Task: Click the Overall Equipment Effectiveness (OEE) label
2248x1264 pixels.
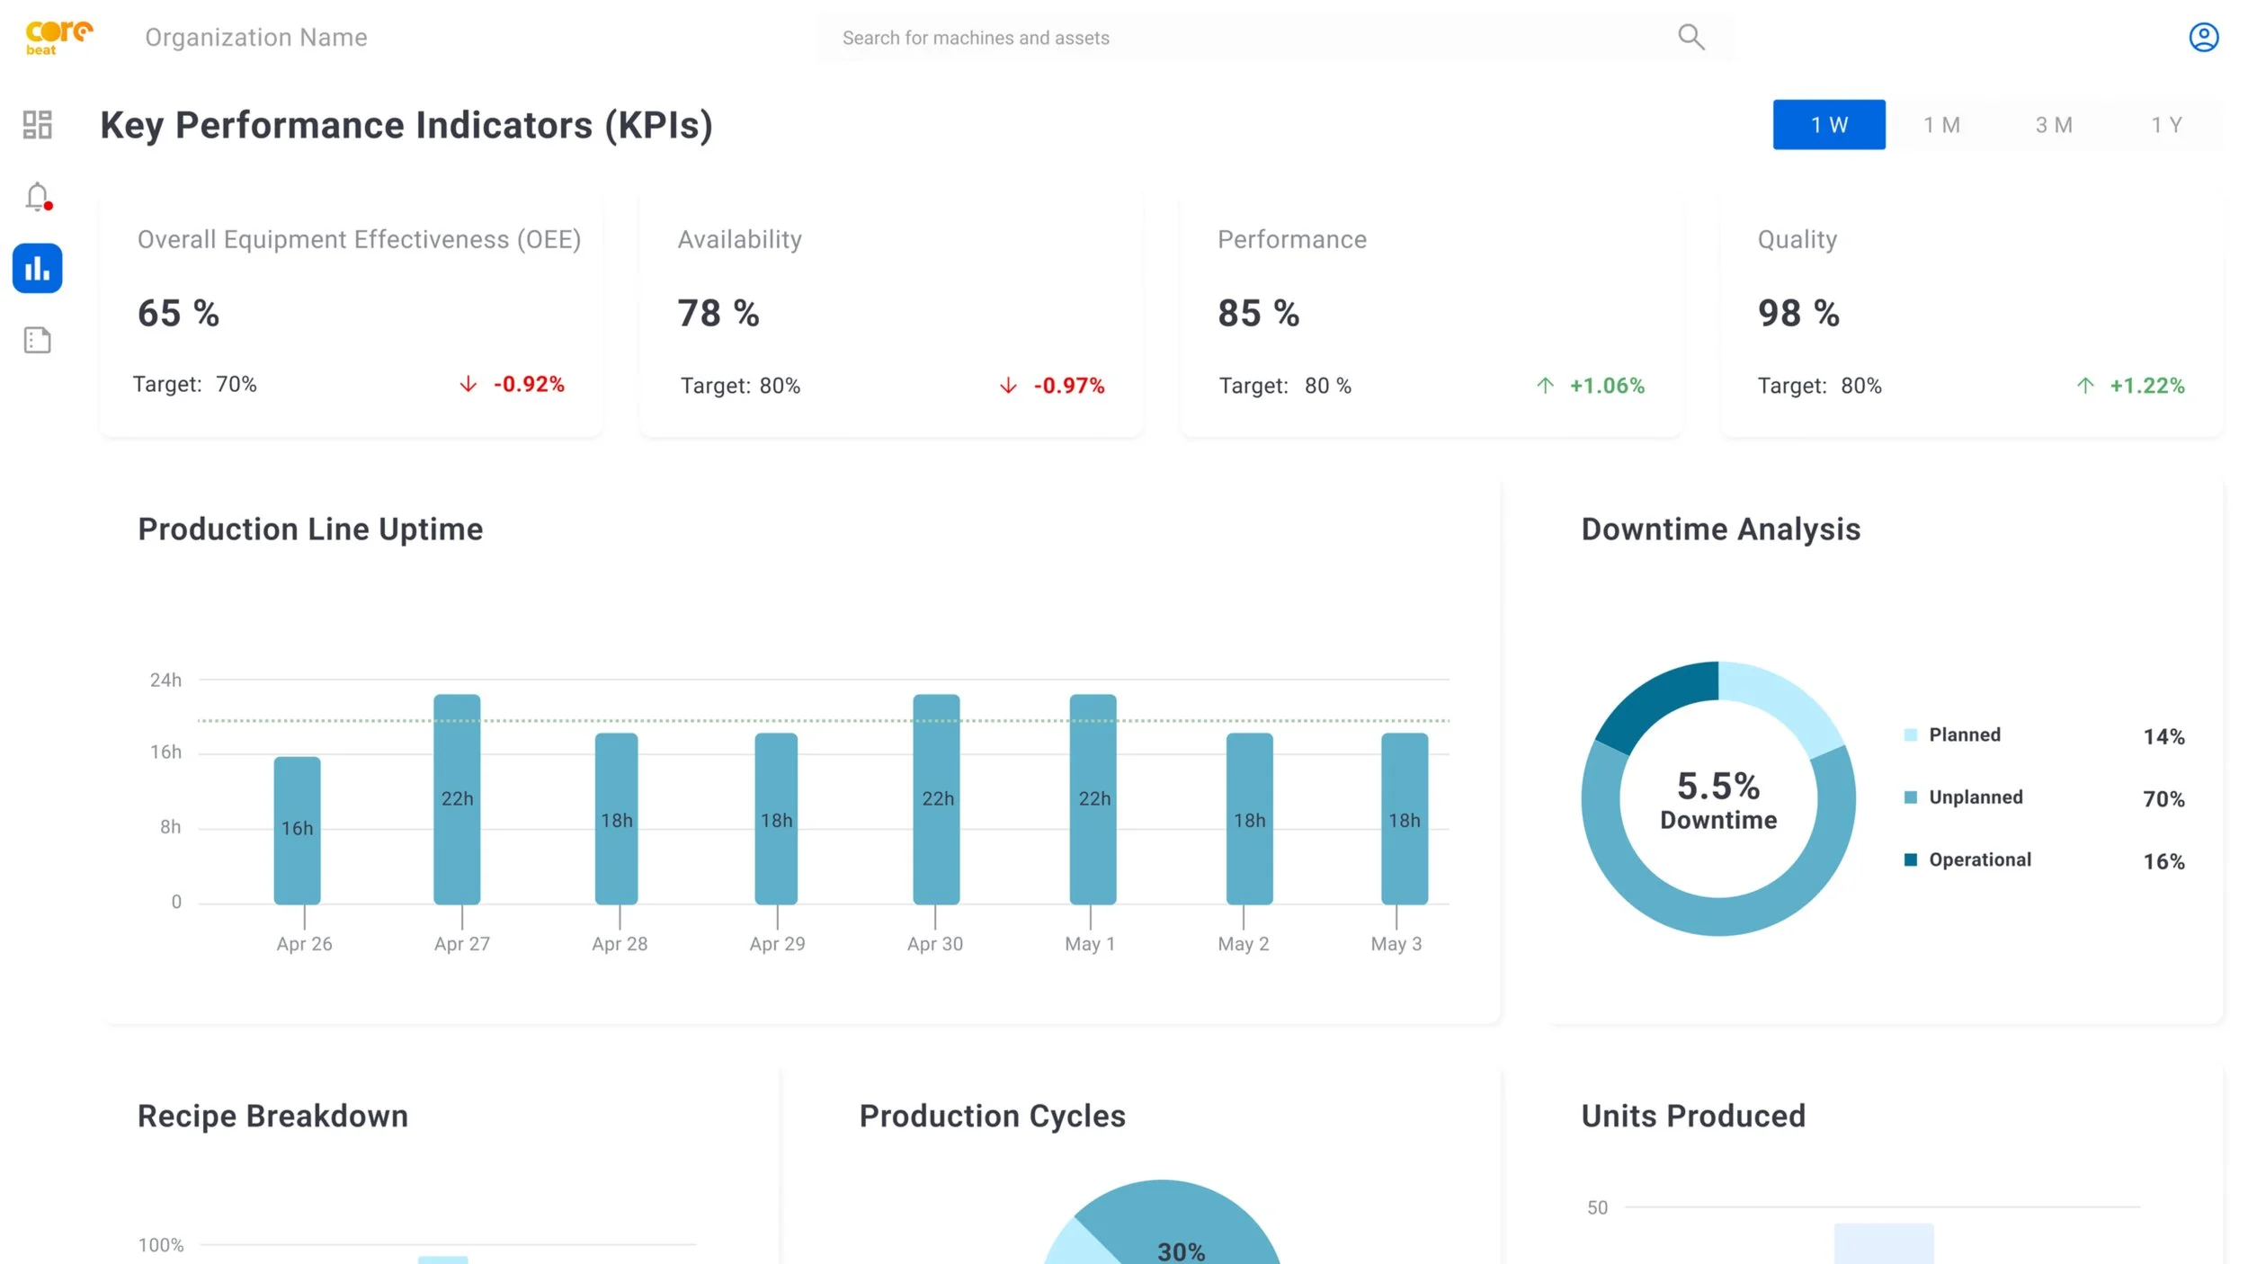Action: [x=359, y=239]
